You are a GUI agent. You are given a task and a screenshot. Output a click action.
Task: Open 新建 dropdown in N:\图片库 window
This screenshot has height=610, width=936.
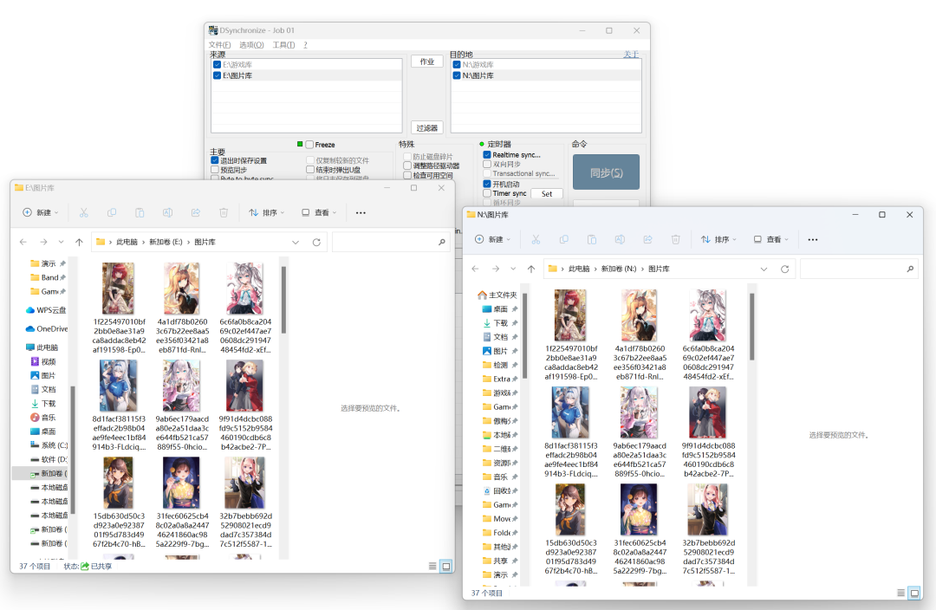click(x=492, y=239)
